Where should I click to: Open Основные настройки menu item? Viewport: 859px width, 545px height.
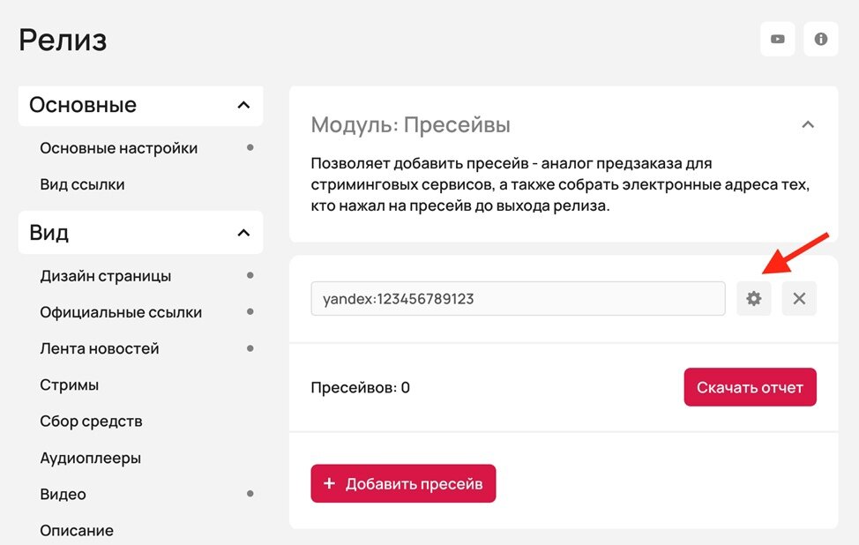coord(119,148)
